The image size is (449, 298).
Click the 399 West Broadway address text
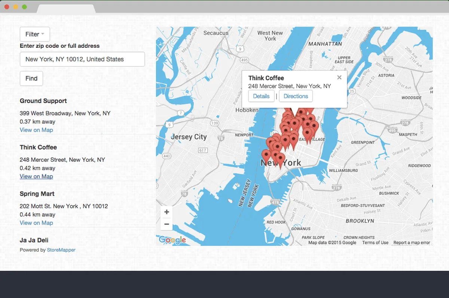tap(65, 113)
